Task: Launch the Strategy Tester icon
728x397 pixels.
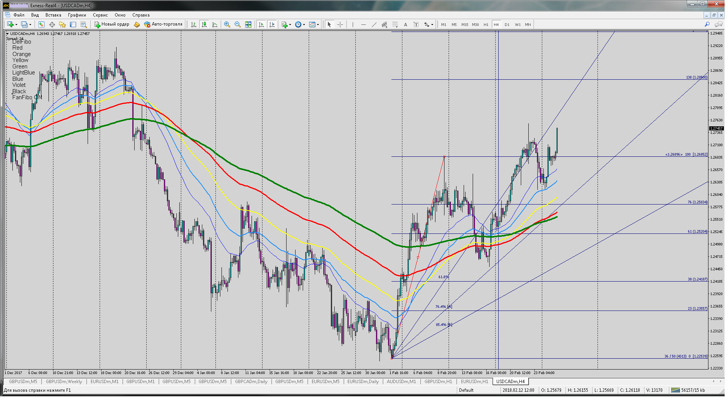Action: point(83,24)
